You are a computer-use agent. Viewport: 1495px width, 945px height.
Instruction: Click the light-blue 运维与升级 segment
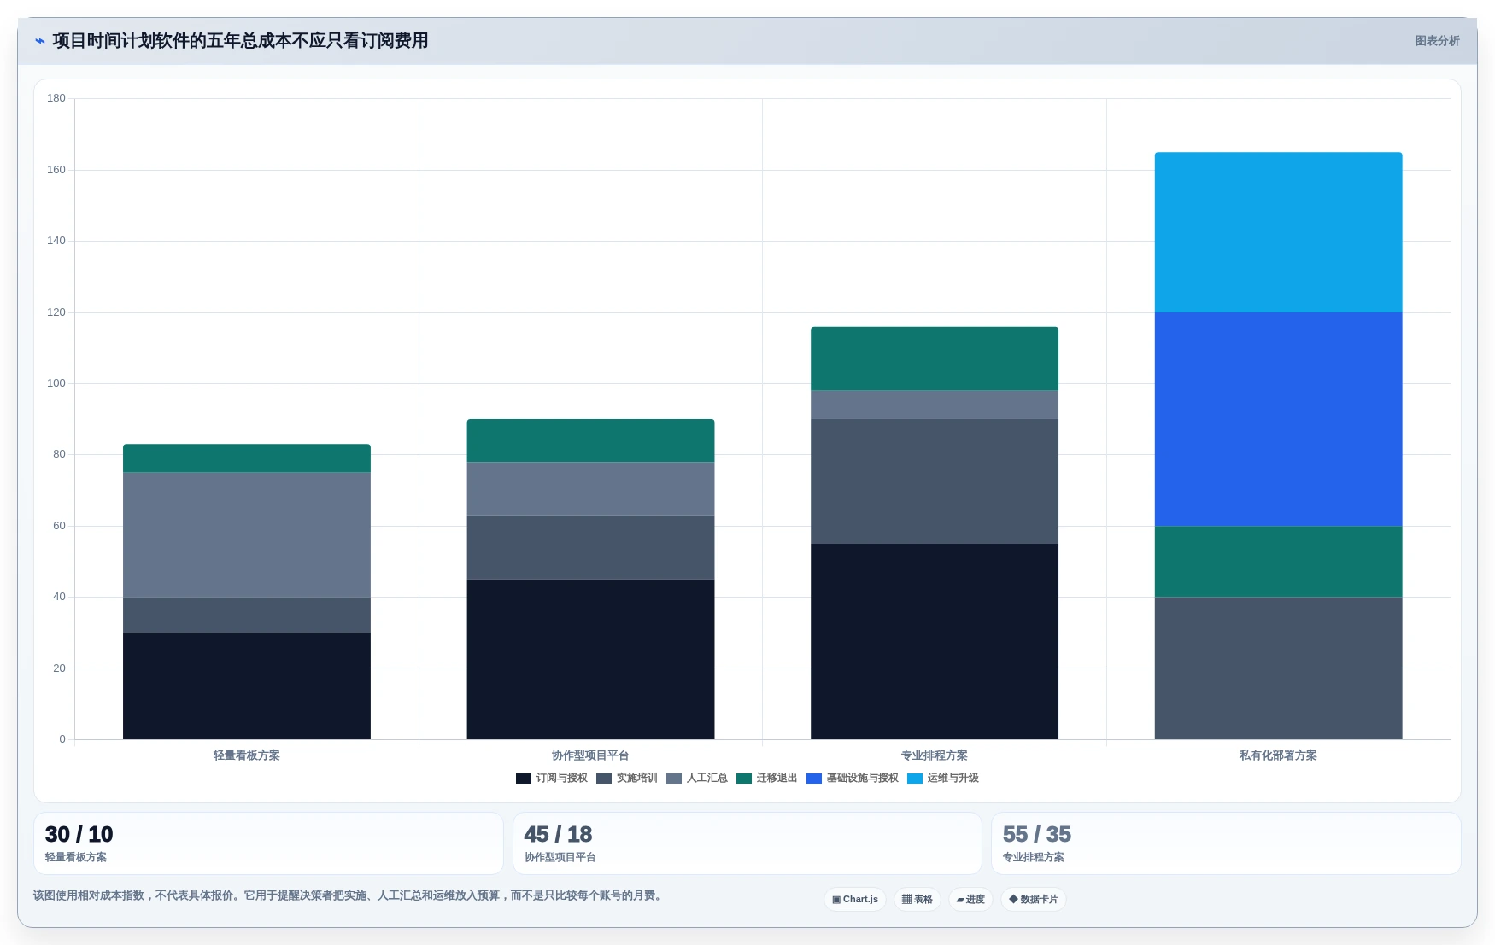[x=1278, y=232]
